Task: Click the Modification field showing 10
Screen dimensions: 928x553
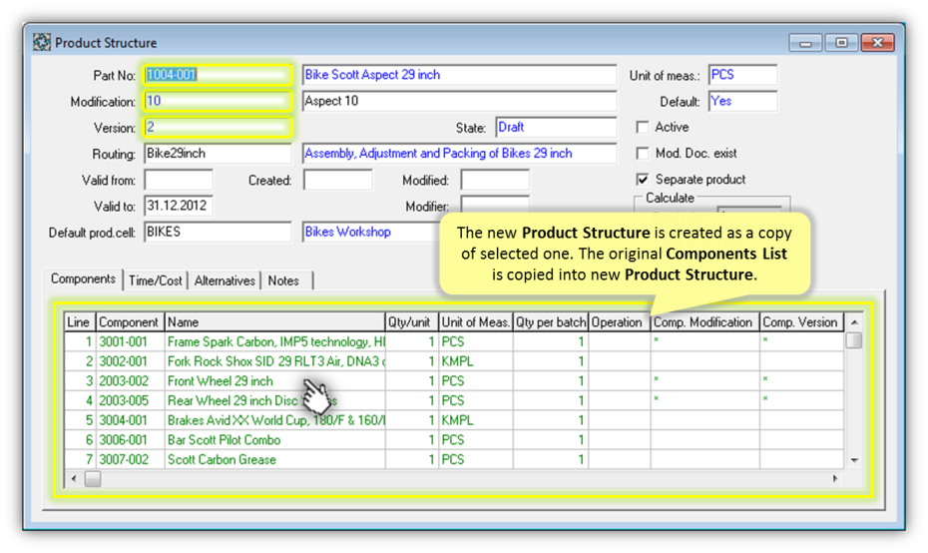Action: pyautogui.click(x=218, y=101)
